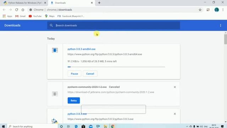Open the YouTube bookmark
The height and width of the screenshot is (128, 227).
point(35,16)
